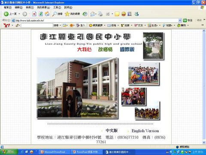
Task: Expand the address bar dropdown arrow
Action: pos(180,20)
